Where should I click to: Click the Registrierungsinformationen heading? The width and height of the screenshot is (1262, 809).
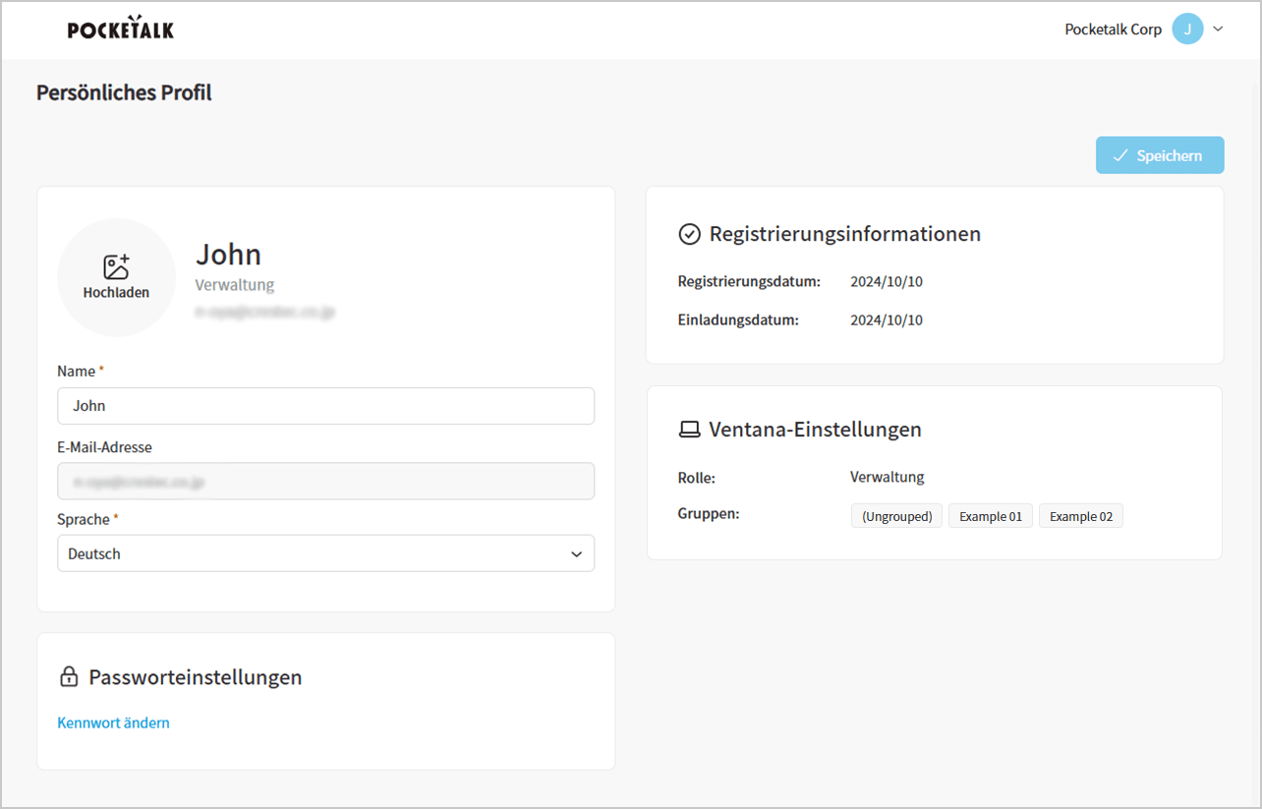pyautogui.click(x=845, y=234)
